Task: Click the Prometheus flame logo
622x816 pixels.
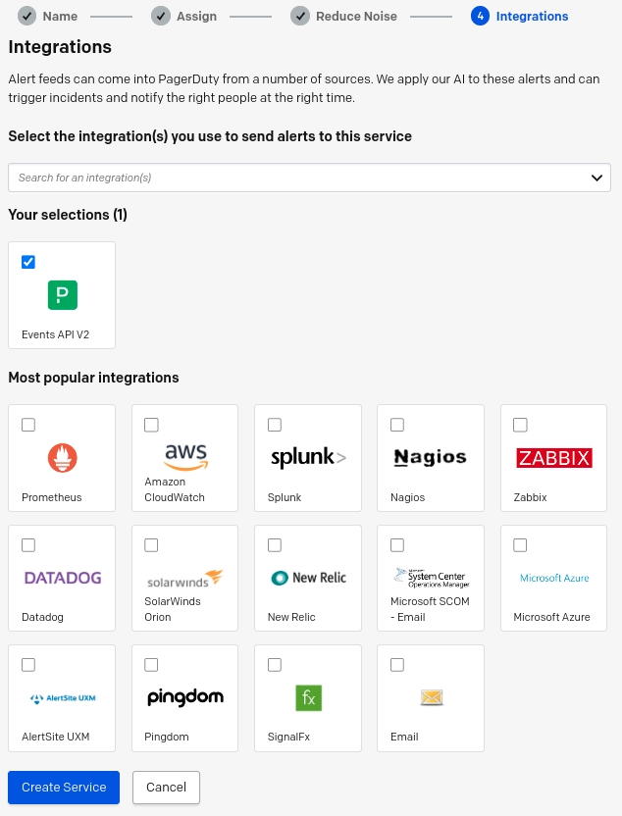Action: point(63,457)
